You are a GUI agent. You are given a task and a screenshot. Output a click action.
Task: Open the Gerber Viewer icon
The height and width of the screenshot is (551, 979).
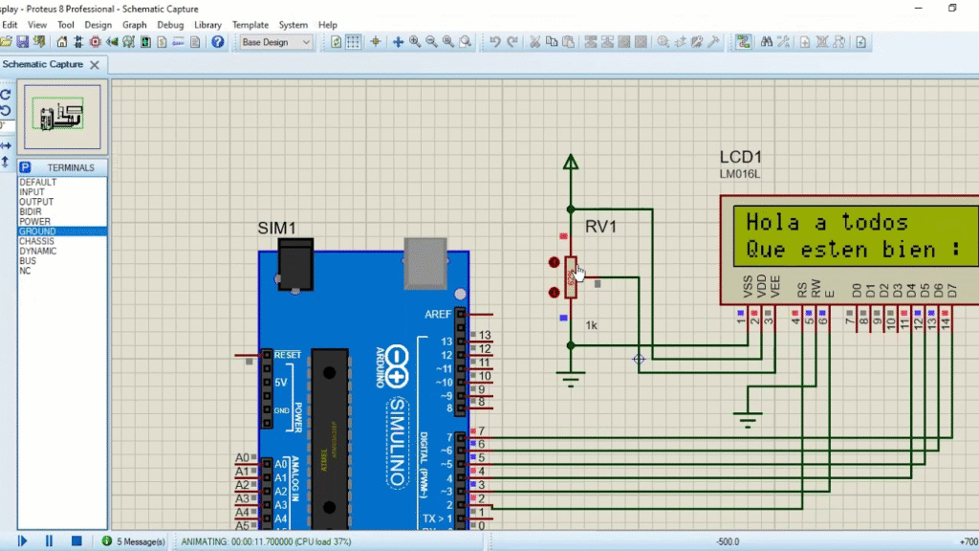coord(129,42)
